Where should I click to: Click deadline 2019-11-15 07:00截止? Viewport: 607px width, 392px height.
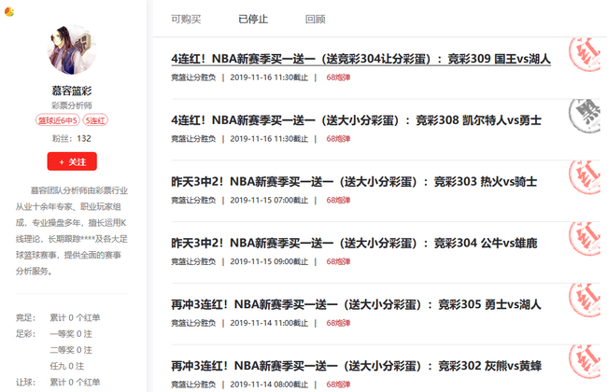click(269, 200)
